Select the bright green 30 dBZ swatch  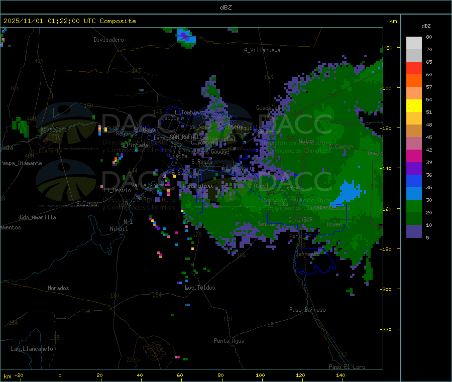414,206
